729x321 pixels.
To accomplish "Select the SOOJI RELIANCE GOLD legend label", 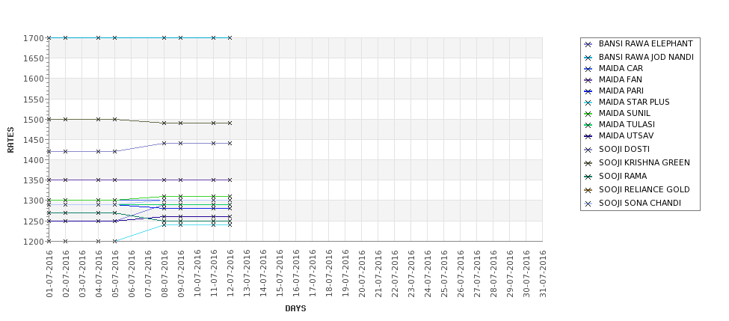I will coord(644,190).
